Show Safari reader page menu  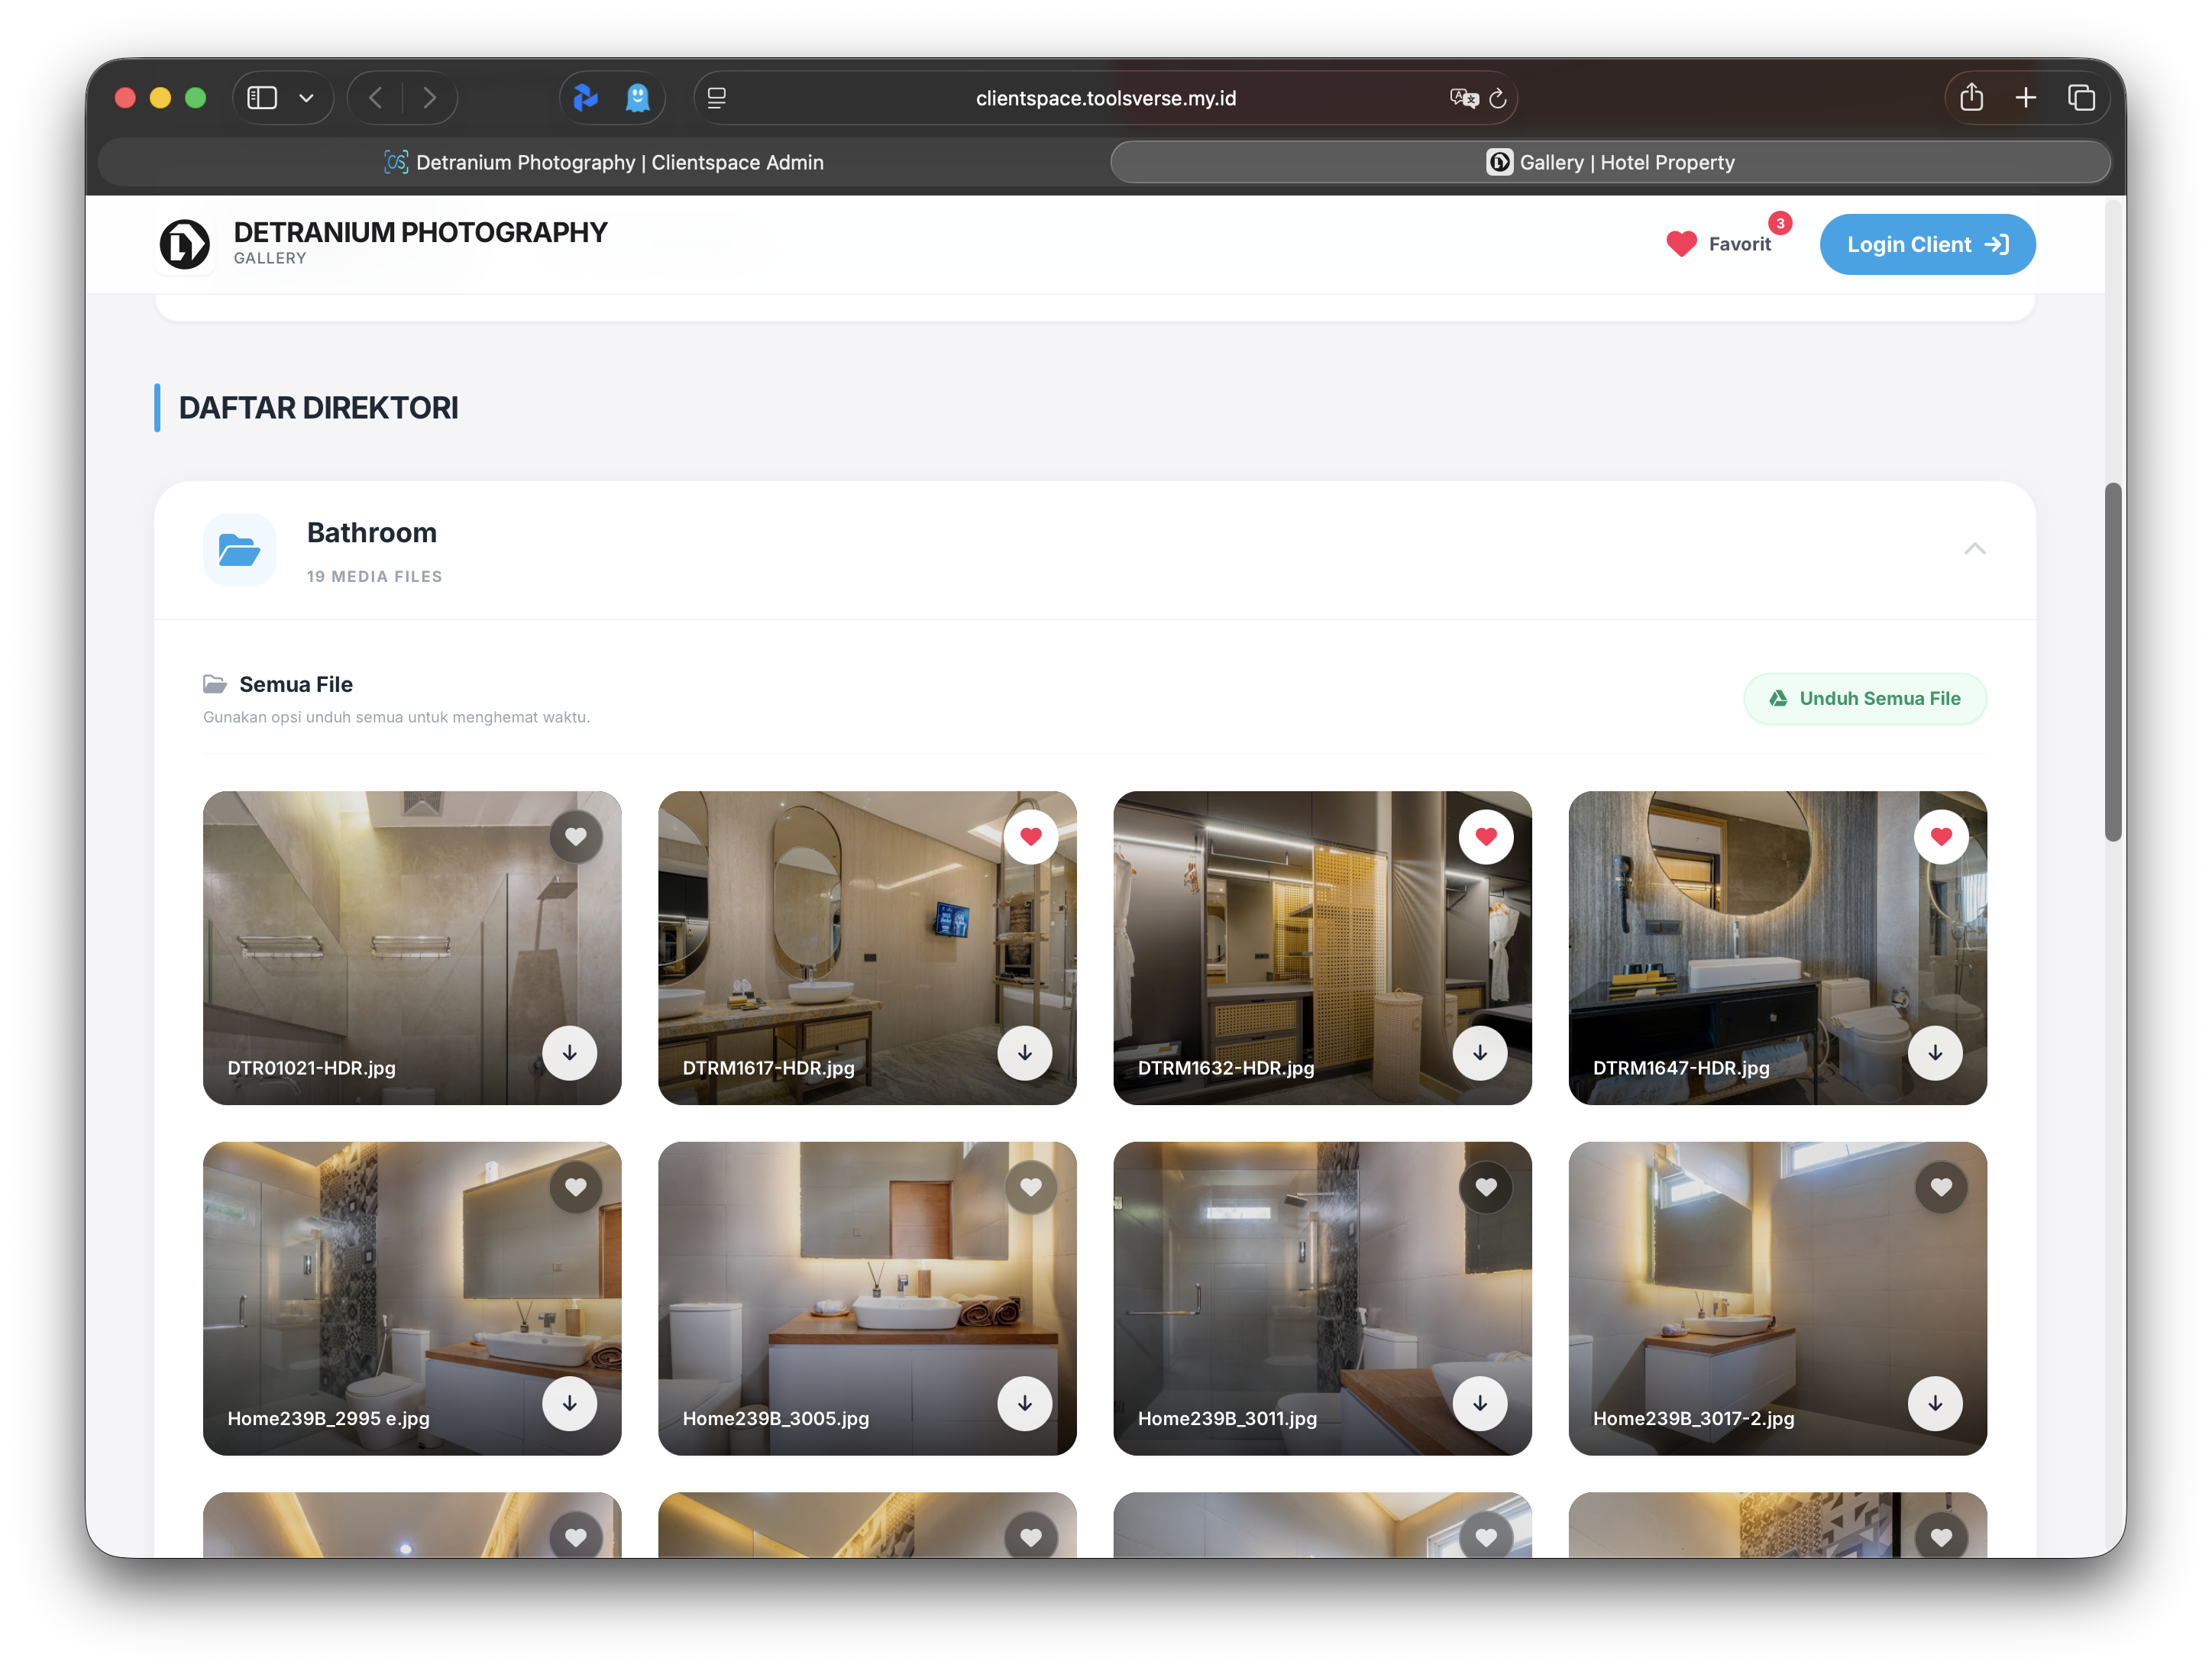(716, 98)
